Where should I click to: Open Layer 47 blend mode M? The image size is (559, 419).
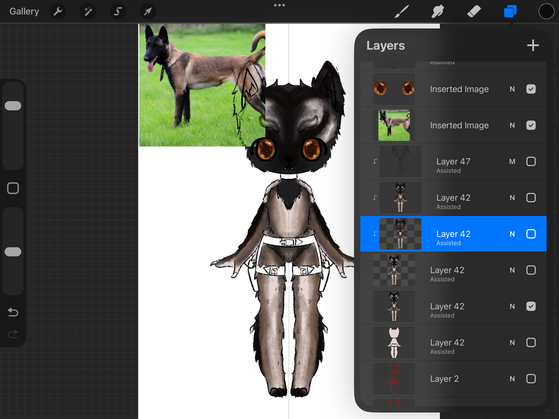tap(512, 162)
